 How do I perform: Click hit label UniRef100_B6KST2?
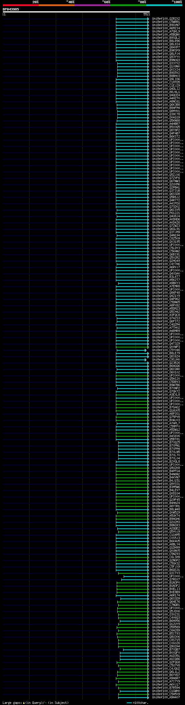click(166, 137)
